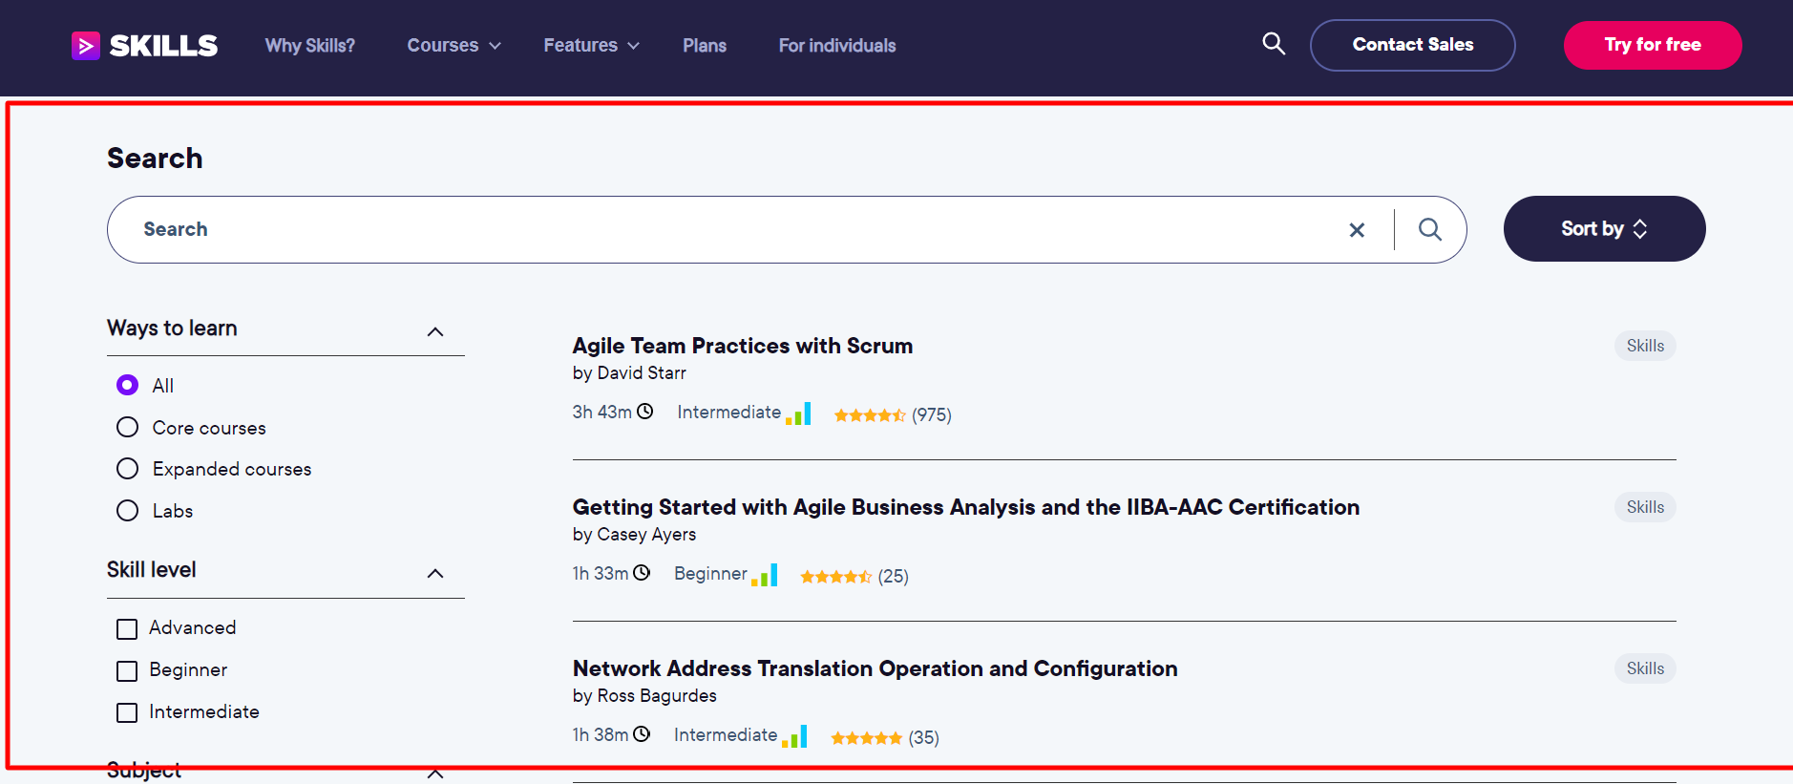Select the Expanded courses radio button
This screenshot has height=784, width=1793.
(127, 469)
